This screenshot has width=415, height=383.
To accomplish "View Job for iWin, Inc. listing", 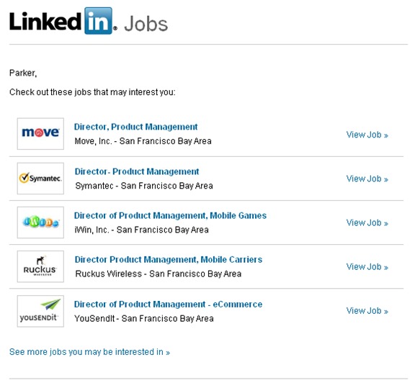I will 367,223.
